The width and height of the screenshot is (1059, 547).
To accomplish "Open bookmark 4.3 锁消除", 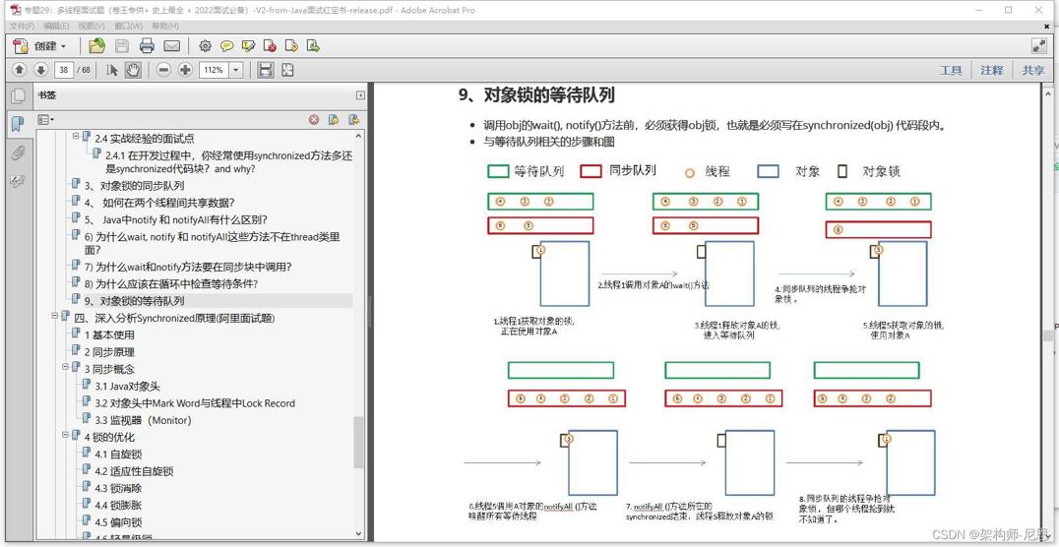I will 118,488.
